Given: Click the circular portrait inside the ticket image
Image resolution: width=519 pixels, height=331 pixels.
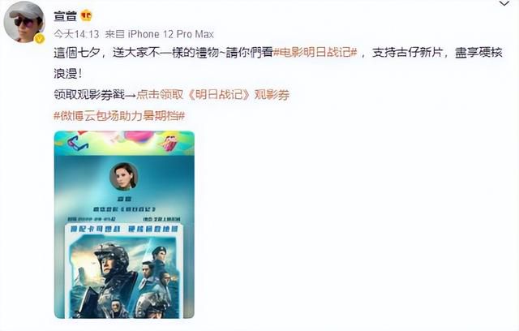Looking at the screenshot, I should click(124, 176).
